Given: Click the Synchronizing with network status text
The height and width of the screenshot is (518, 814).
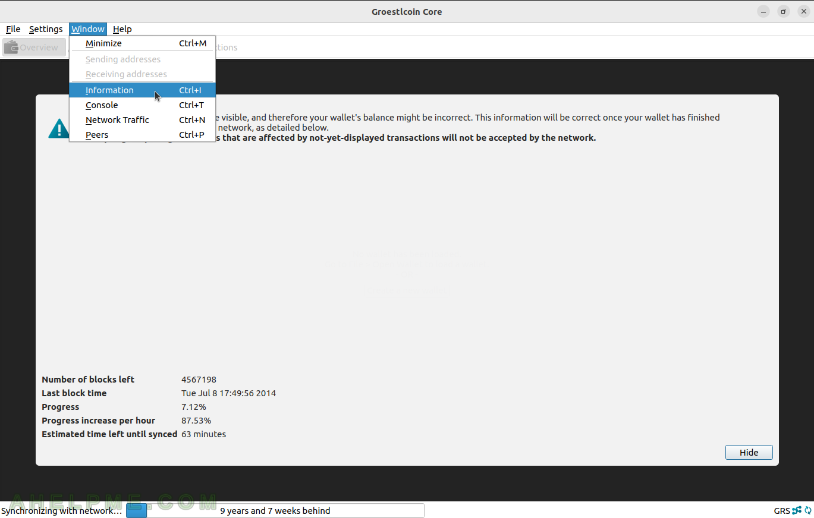Looking at the screenshot, I should 61,511.
